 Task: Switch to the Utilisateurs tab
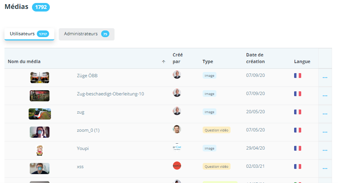point(29,34)
